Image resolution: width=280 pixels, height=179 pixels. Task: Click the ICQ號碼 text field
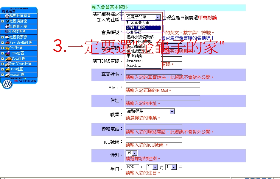pyautogui.click(x=154, y=140)
